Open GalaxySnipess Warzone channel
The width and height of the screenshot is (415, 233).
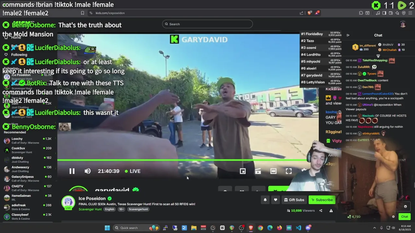coord(28,179)
